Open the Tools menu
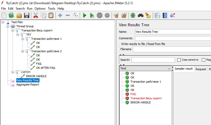Image resolution: width=211 pixels, height=125 pixels. (52, 9)
